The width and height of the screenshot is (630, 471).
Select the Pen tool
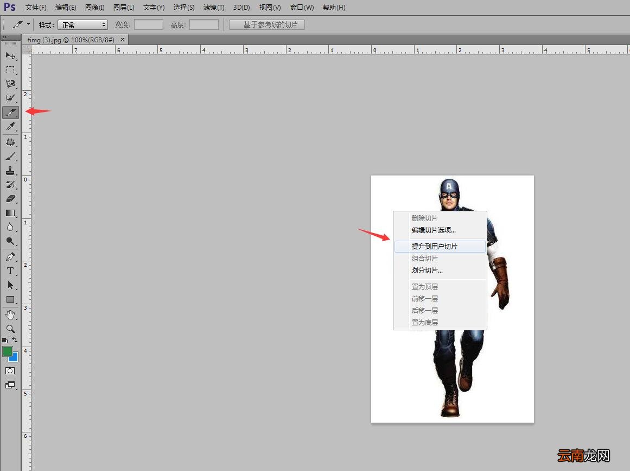click(10, 256)
